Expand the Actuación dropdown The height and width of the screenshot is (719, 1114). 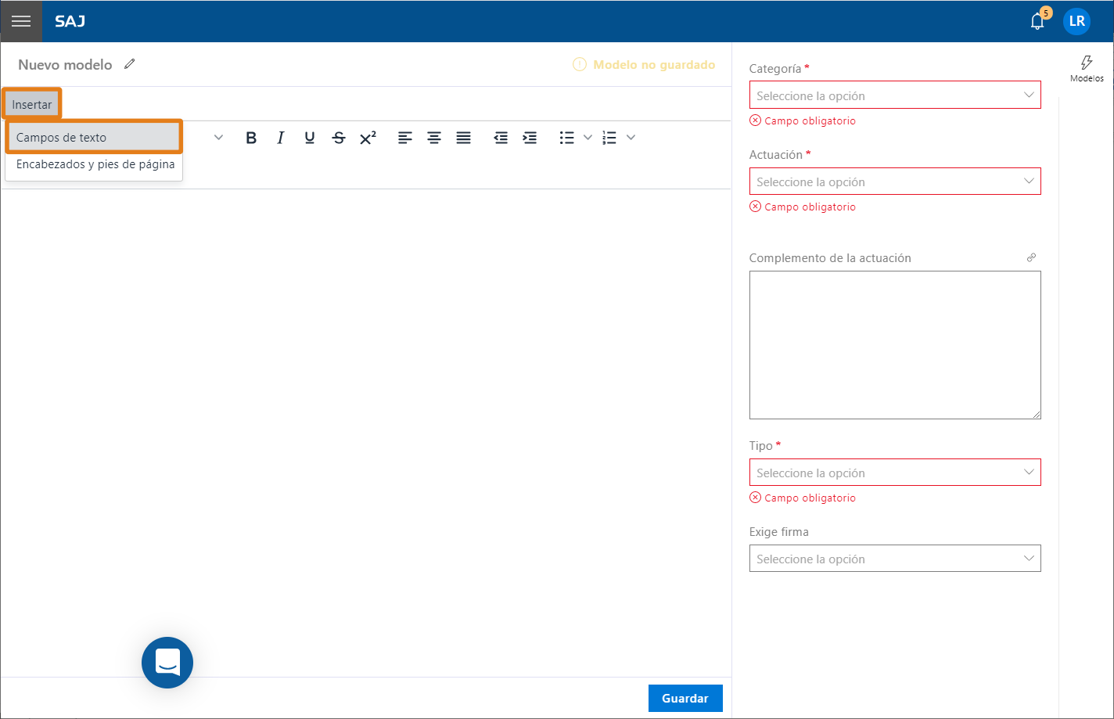(894, 182)
